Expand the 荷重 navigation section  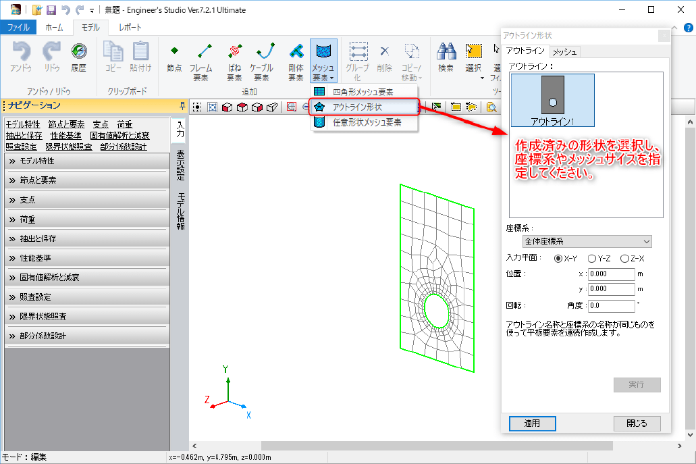(x=87, y=220)
